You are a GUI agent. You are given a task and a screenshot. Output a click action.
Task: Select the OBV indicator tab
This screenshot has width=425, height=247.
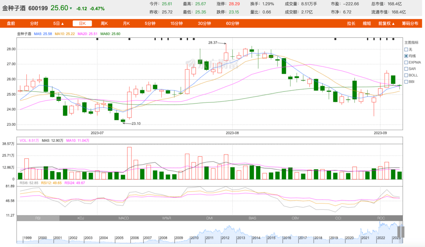[295, 218]
